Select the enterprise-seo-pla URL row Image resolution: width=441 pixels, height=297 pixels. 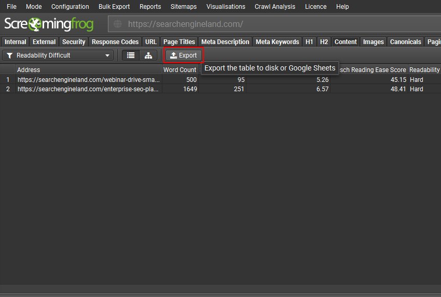coord(89,89)
